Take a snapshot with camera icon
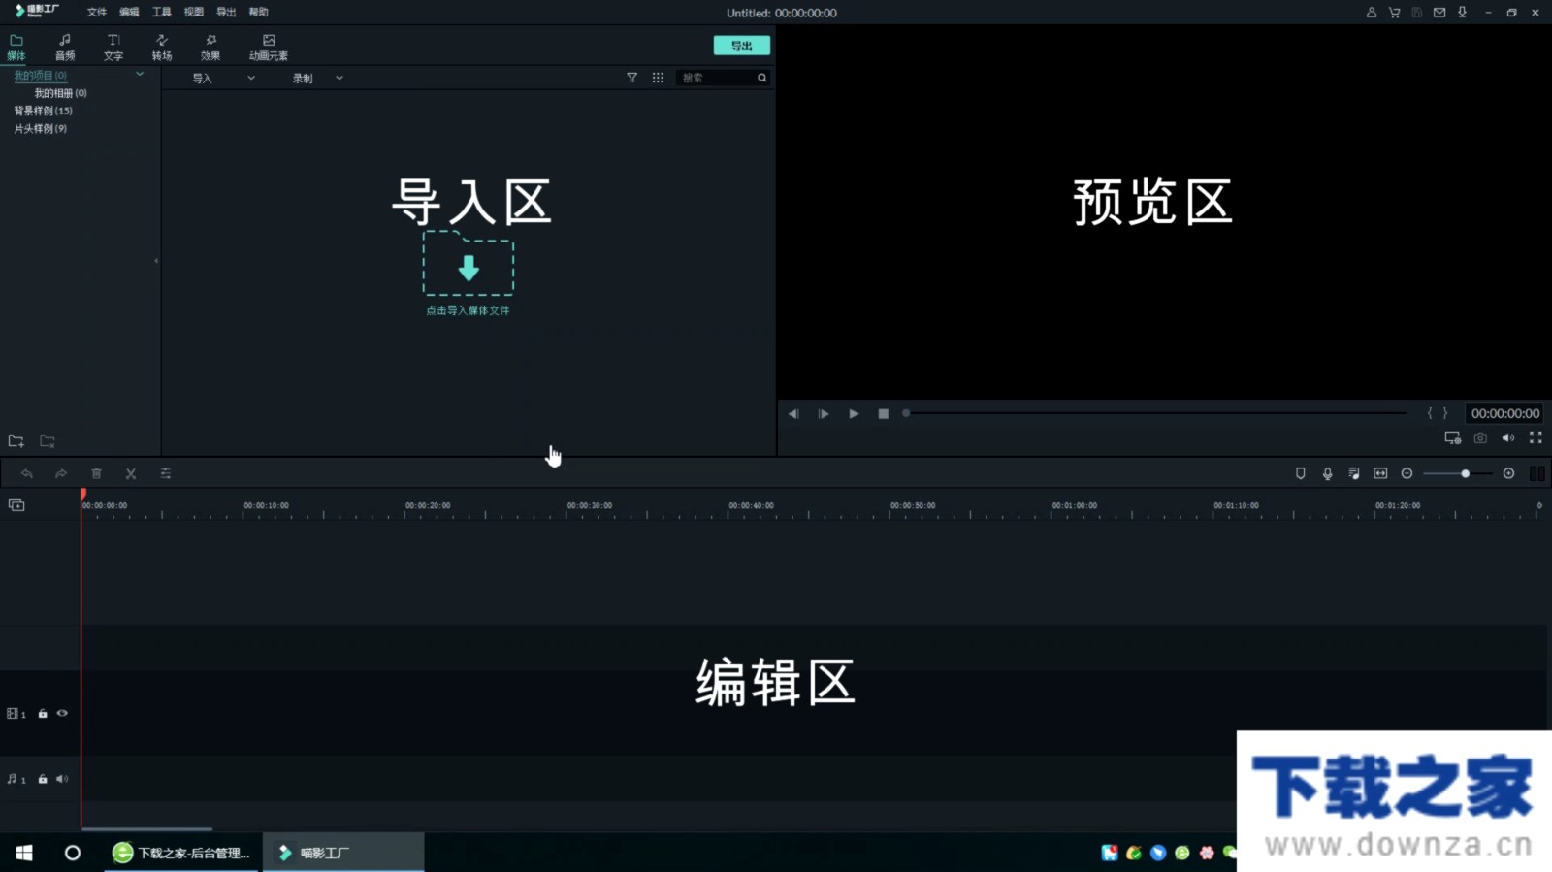The image size is (1552, 872). point(1480,438)
